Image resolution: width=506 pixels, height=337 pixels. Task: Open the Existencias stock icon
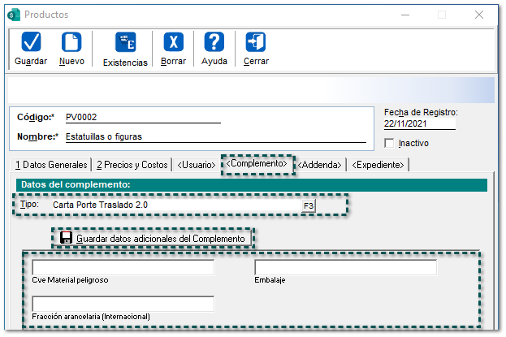click(125, 42)
